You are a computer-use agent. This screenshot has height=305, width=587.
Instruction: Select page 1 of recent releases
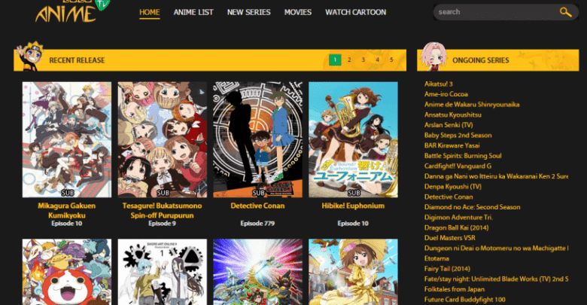tap(335, 59)
